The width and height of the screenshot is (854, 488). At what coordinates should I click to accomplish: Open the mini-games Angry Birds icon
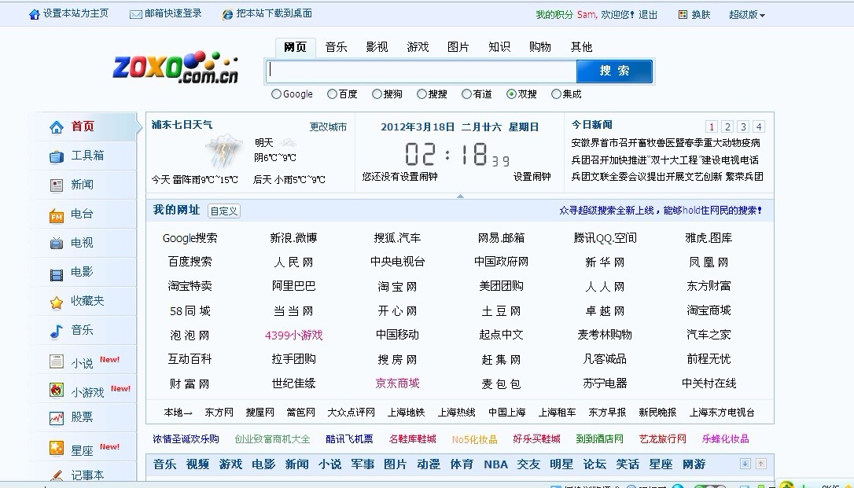click(x=57, y=390)
